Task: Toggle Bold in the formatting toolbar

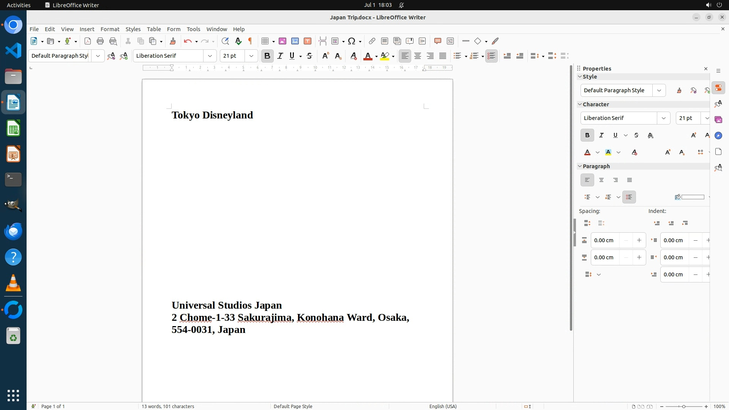Action: point(267,56)
